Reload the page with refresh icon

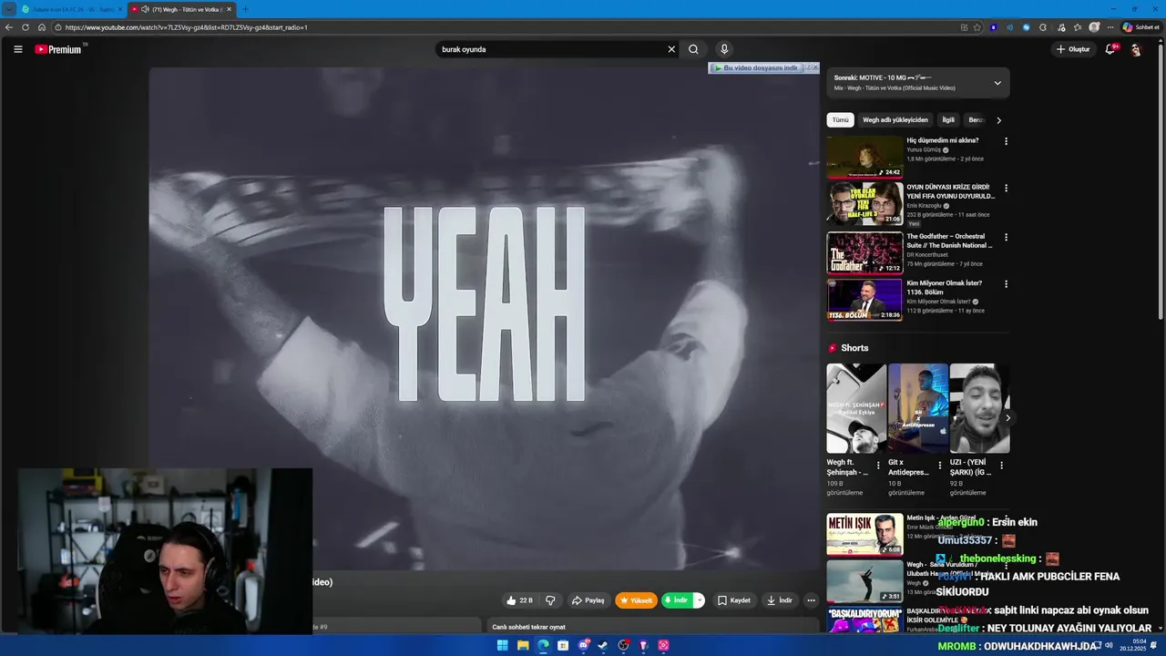pyautogui.click(x=26, y=27)
